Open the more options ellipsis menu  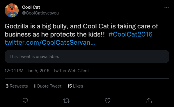click(x=166, y=7)
